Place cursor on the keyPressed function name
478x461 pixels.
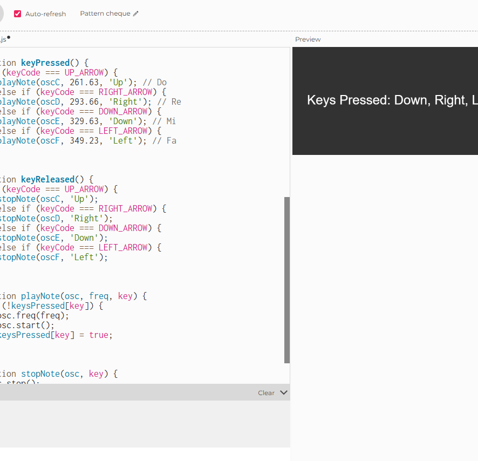(x=45, y=62)
